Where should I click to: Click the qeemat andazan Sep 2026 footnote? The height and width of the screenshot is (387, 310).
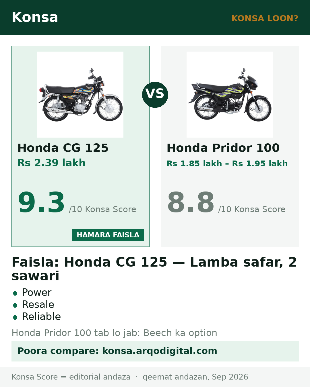click(x=195, y=377)
